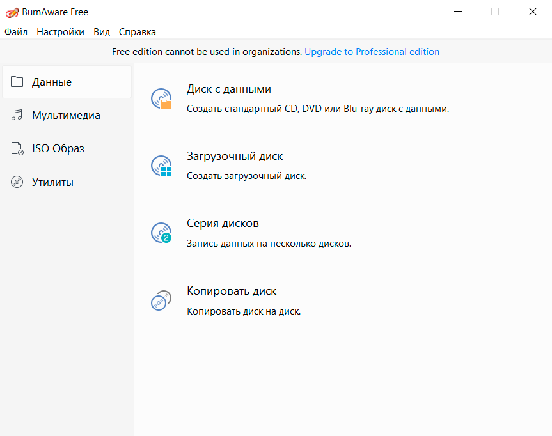Open the Вид menu
552x436 pixels.
click(102, 32)
